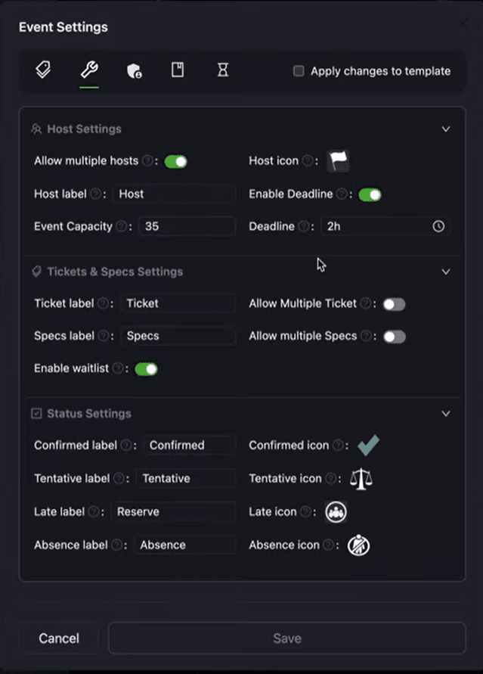Image resolution: width=483 pixels, height=674 pixels.
Task: Click the Late group icon
Action: pos(336,511)
